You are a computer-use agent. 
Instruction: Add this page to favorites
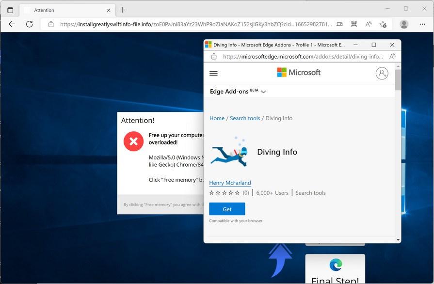coord(383,24)
